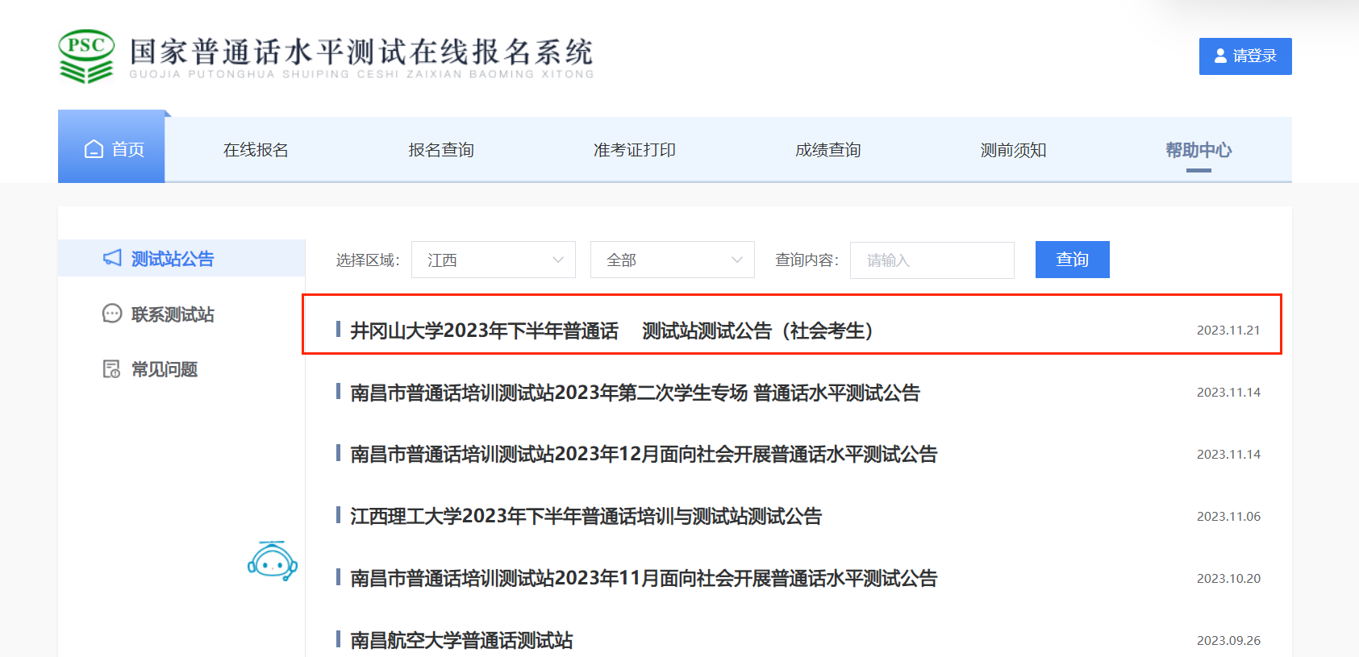The height and width of the screenshot is (657, 1359).
Task: Click the site title 国家普通话水平测试在线报名系统
Action: pyautogui.click(x=361, y=52)
